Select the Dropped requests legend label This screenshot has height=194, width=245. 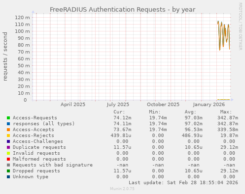pos(36,171)
